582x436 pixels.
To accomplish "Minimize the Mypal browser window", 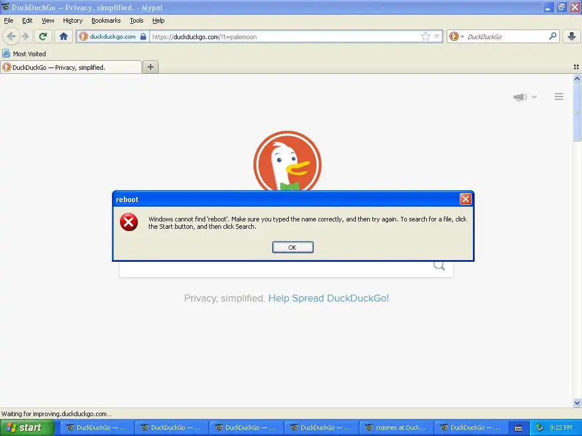I will point(548,7).
